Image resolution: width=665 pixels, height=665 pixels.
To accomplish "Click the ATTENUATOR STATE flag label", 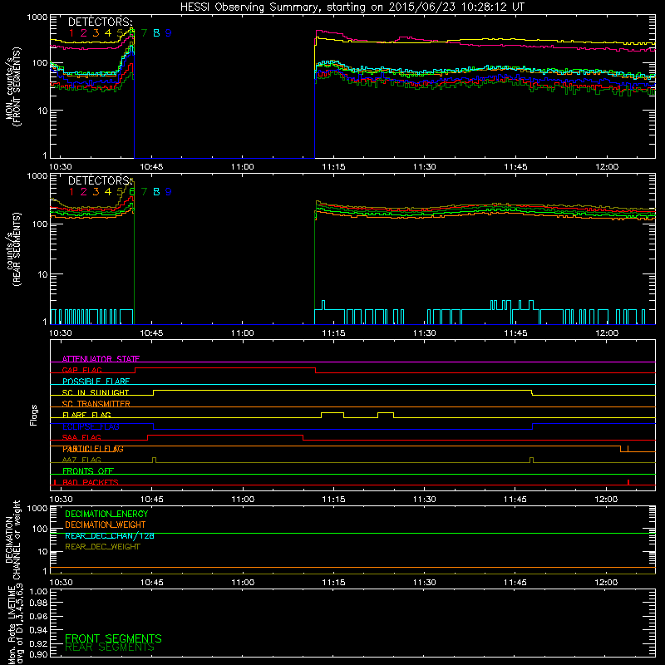I will tap(101, 359).
